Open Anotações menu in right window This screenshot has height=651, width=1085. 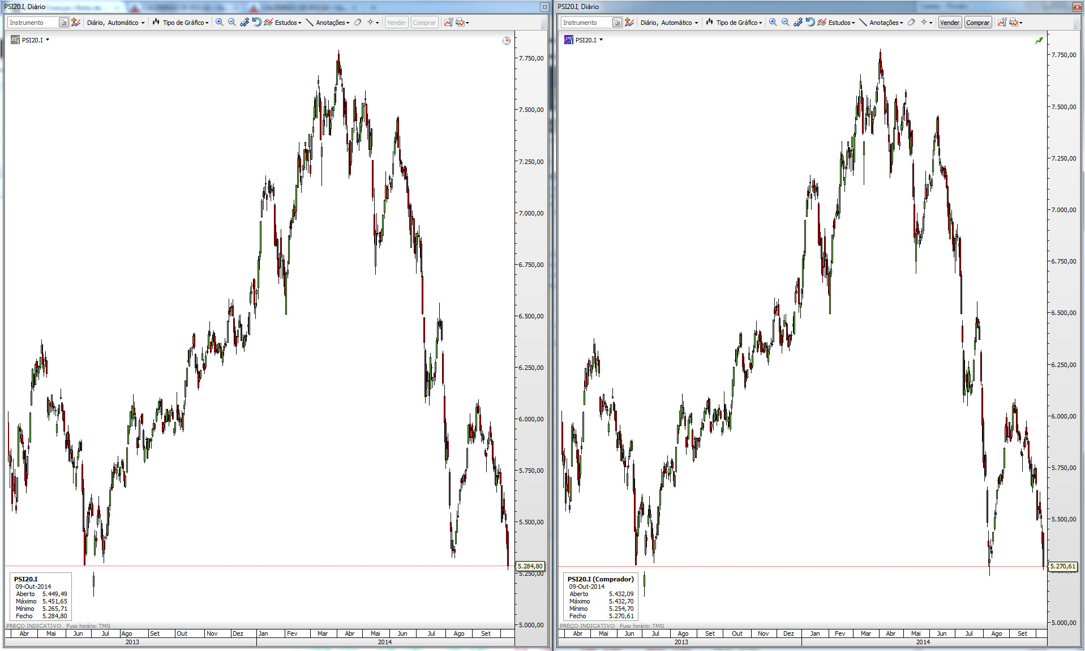[x=881, y=23]
